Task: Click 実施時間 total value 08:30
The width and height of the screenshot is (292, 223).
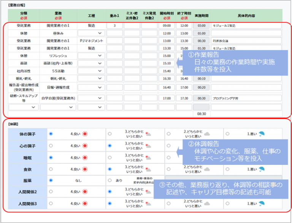Action: tap(202, 114)
